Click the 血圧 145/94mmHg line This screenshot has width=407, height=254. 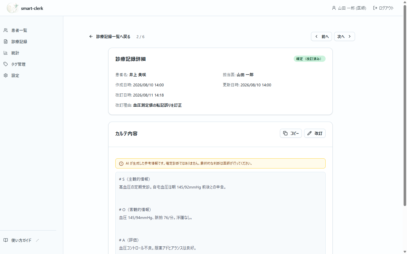[156, 218]
